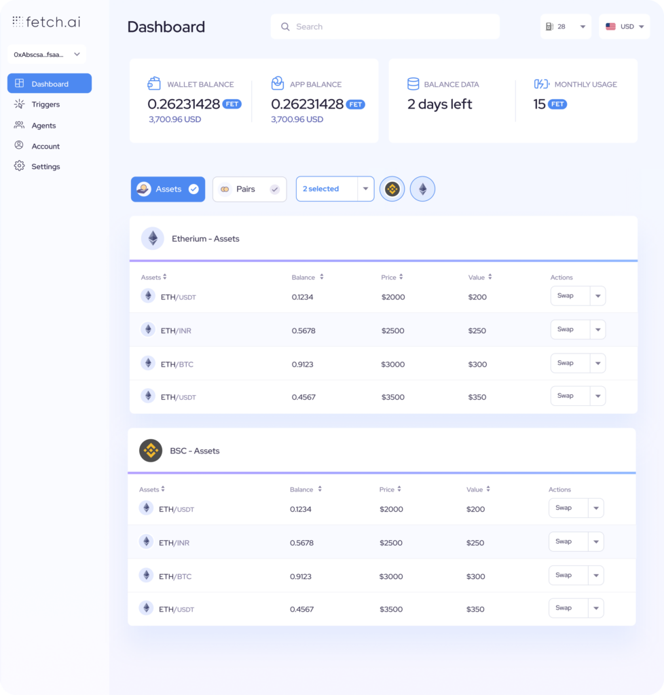
Task: Open the 2 selected chains dropdown
Action: (365, 189)
